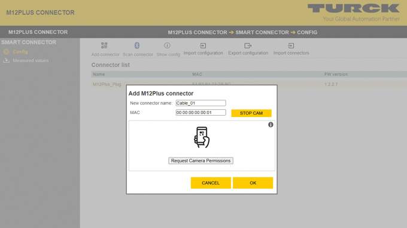The width and height of the screenshot is (407, 228).
Task: Click the Measured values download icon
Action: click(x=6, y=60)
